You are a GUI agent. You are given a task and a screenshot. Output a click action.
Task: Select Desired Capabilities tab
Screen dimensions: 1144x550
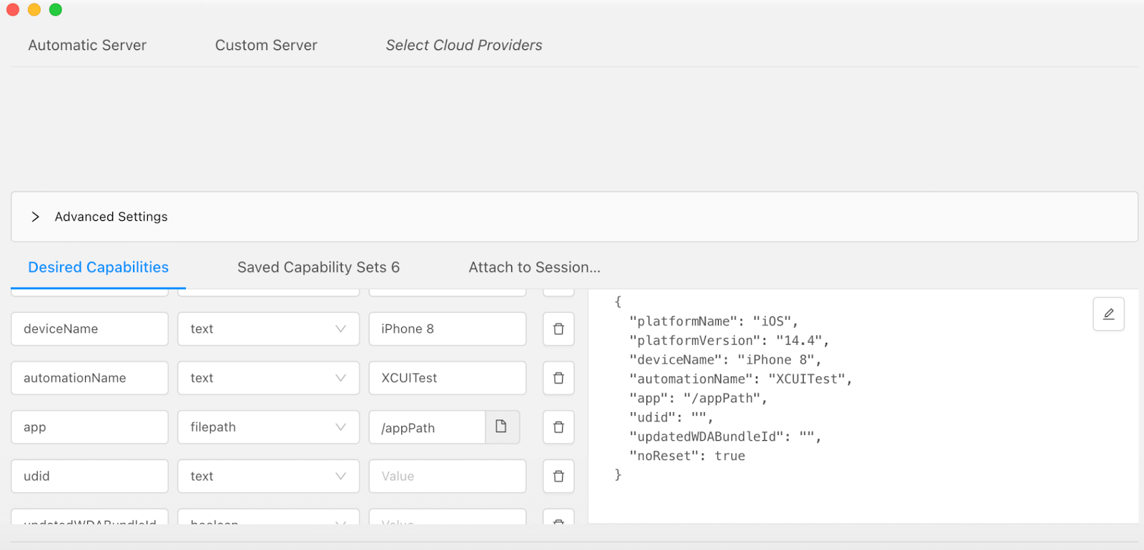pos(99,267)
